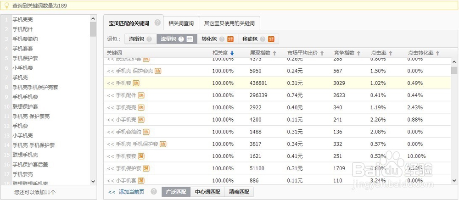Click the 10.00% 点击转化率 value
459x200 pixels.
[416, 156]
